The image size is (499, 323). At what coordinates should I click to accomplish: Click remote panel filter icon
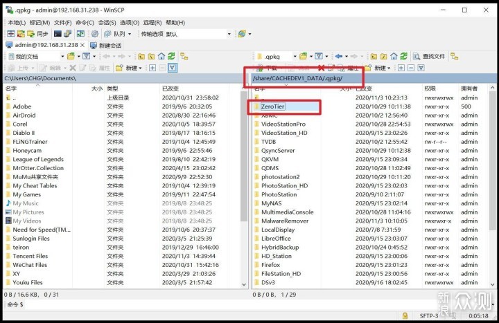point(319,57)
